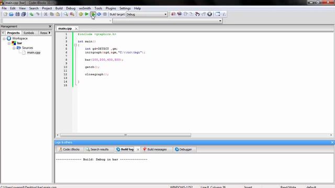Image resolution: width=335 pixels, height=188 pixels.
Task: Open the Help menu
Action: click(137, 8)
